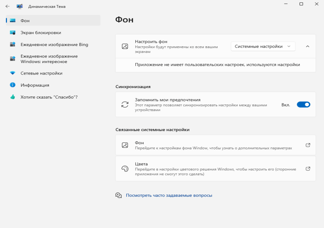Click the Вкл. label text
324x228 pixels.
click(286, 105)
